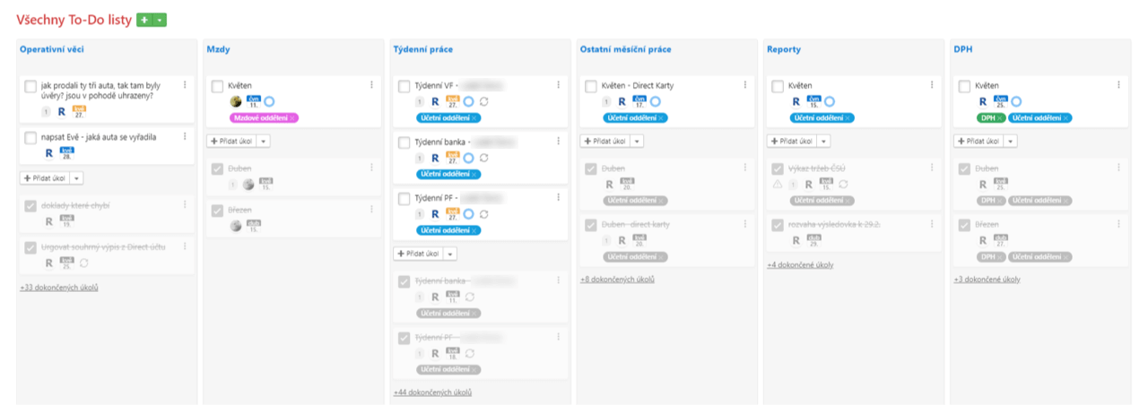Click the green plus button next to Všechny To-Do listy
Viewport: 1148px width, 405px height.
coord(144,20)
